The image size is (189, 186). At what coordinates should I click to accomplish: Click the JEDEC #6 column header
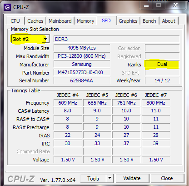point(126,95)
